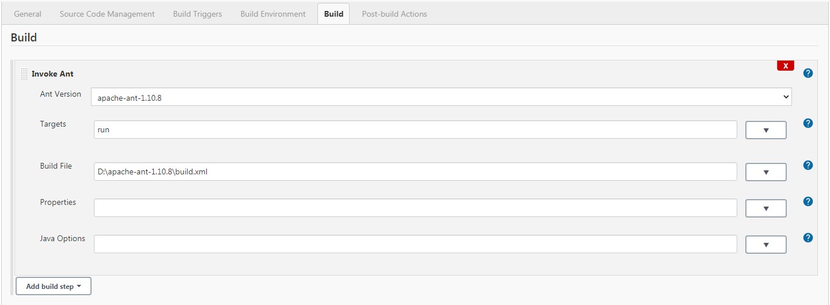The image size is (830, 305).
Task: Open help for the Targets field
Action: coord(808,123)
